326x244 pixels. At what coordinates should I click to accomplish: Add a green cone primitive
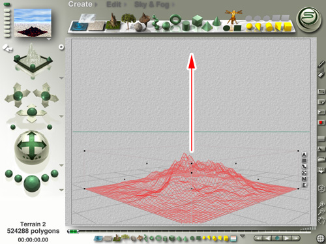pyautogui.click(x=216, y=22)
